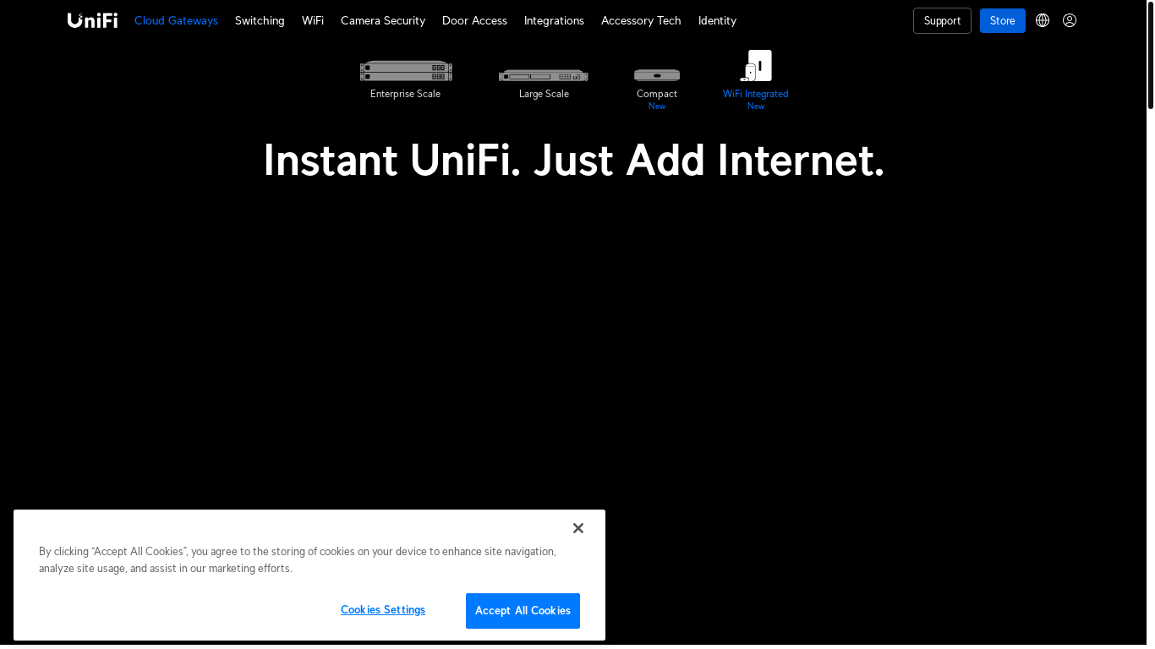Click the WiFi Integrated label
Screen dimensions: 1155x649
coord(756,94)
